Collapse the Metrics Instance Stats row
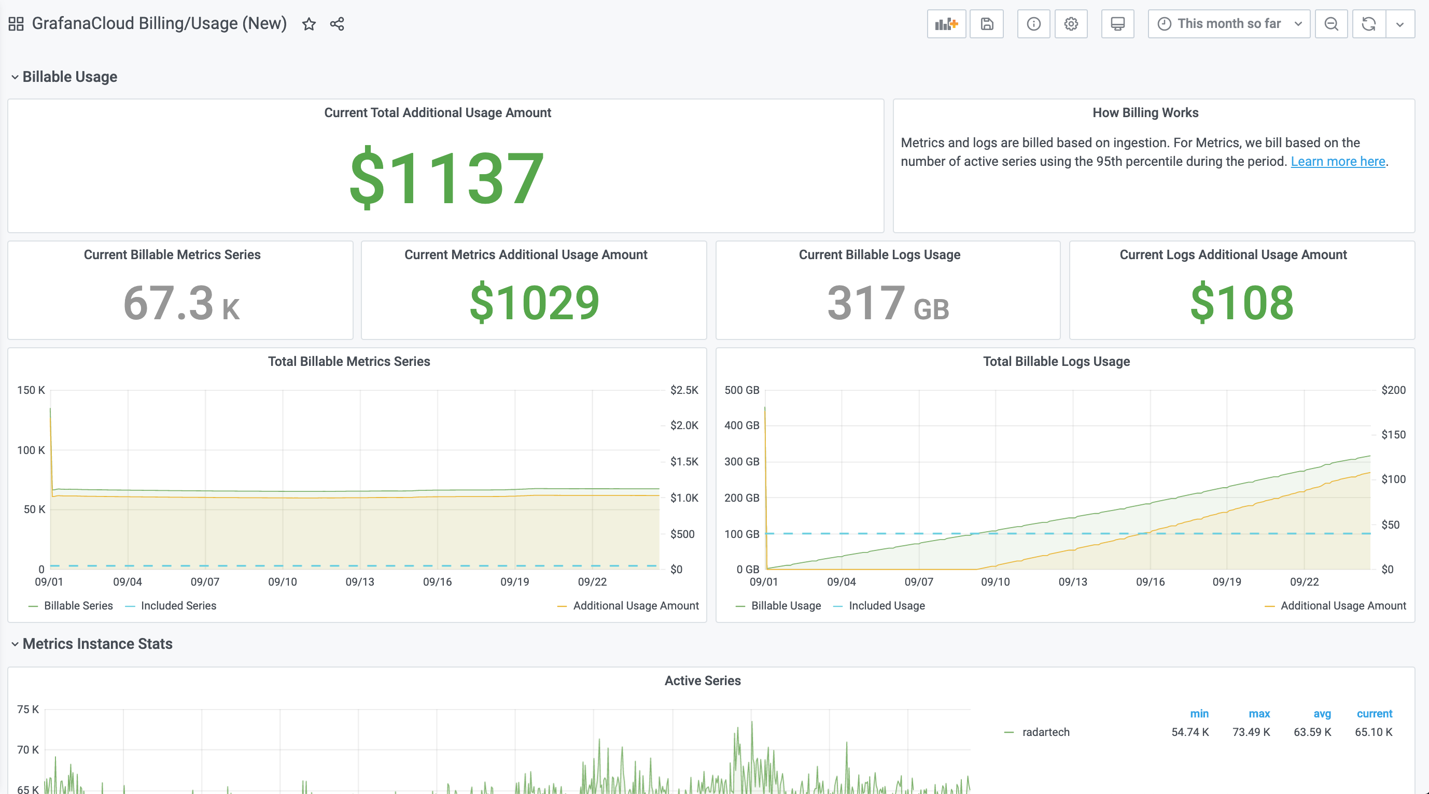Image resolution: width=1429 pixels, height=794 pixels. click(92, 644)
